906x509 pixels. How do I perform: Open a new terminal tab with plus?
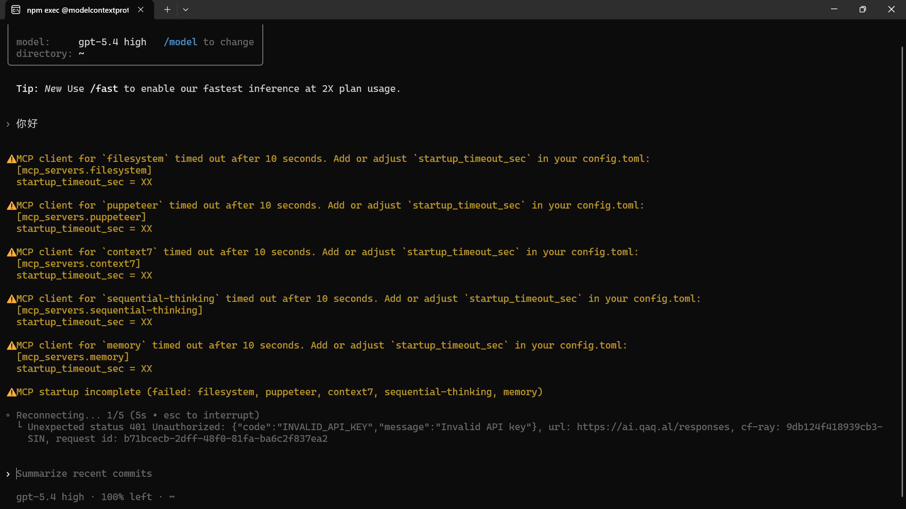click(167, 10)
